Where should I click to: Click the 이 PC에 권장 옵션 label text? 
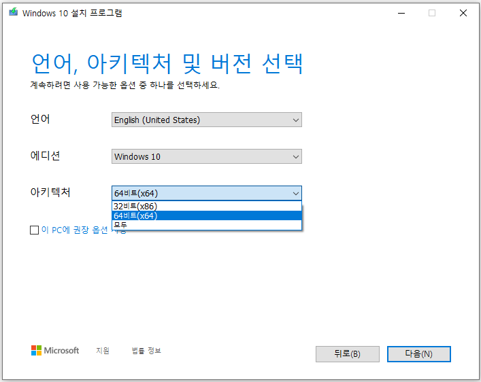[x=75, y=230]
